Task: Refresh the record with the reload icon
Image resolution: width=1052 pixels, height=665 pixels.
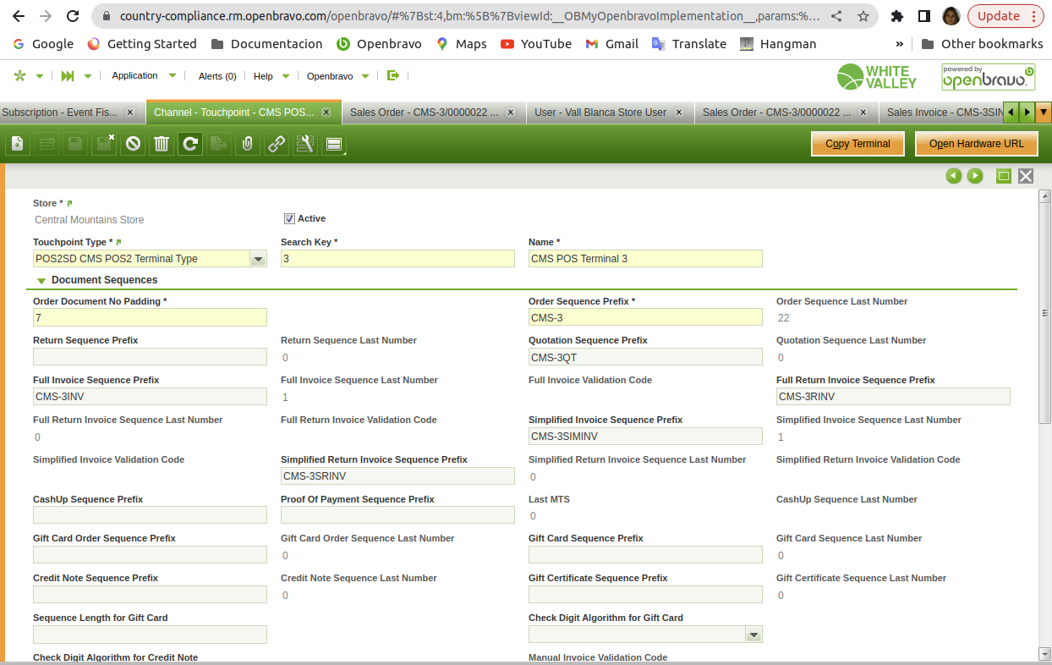Action: [x=190, y=145]
